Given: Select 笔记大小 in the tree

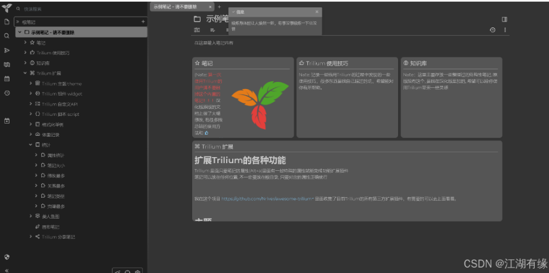Looking at the screenshot, I should coord(56,165).
